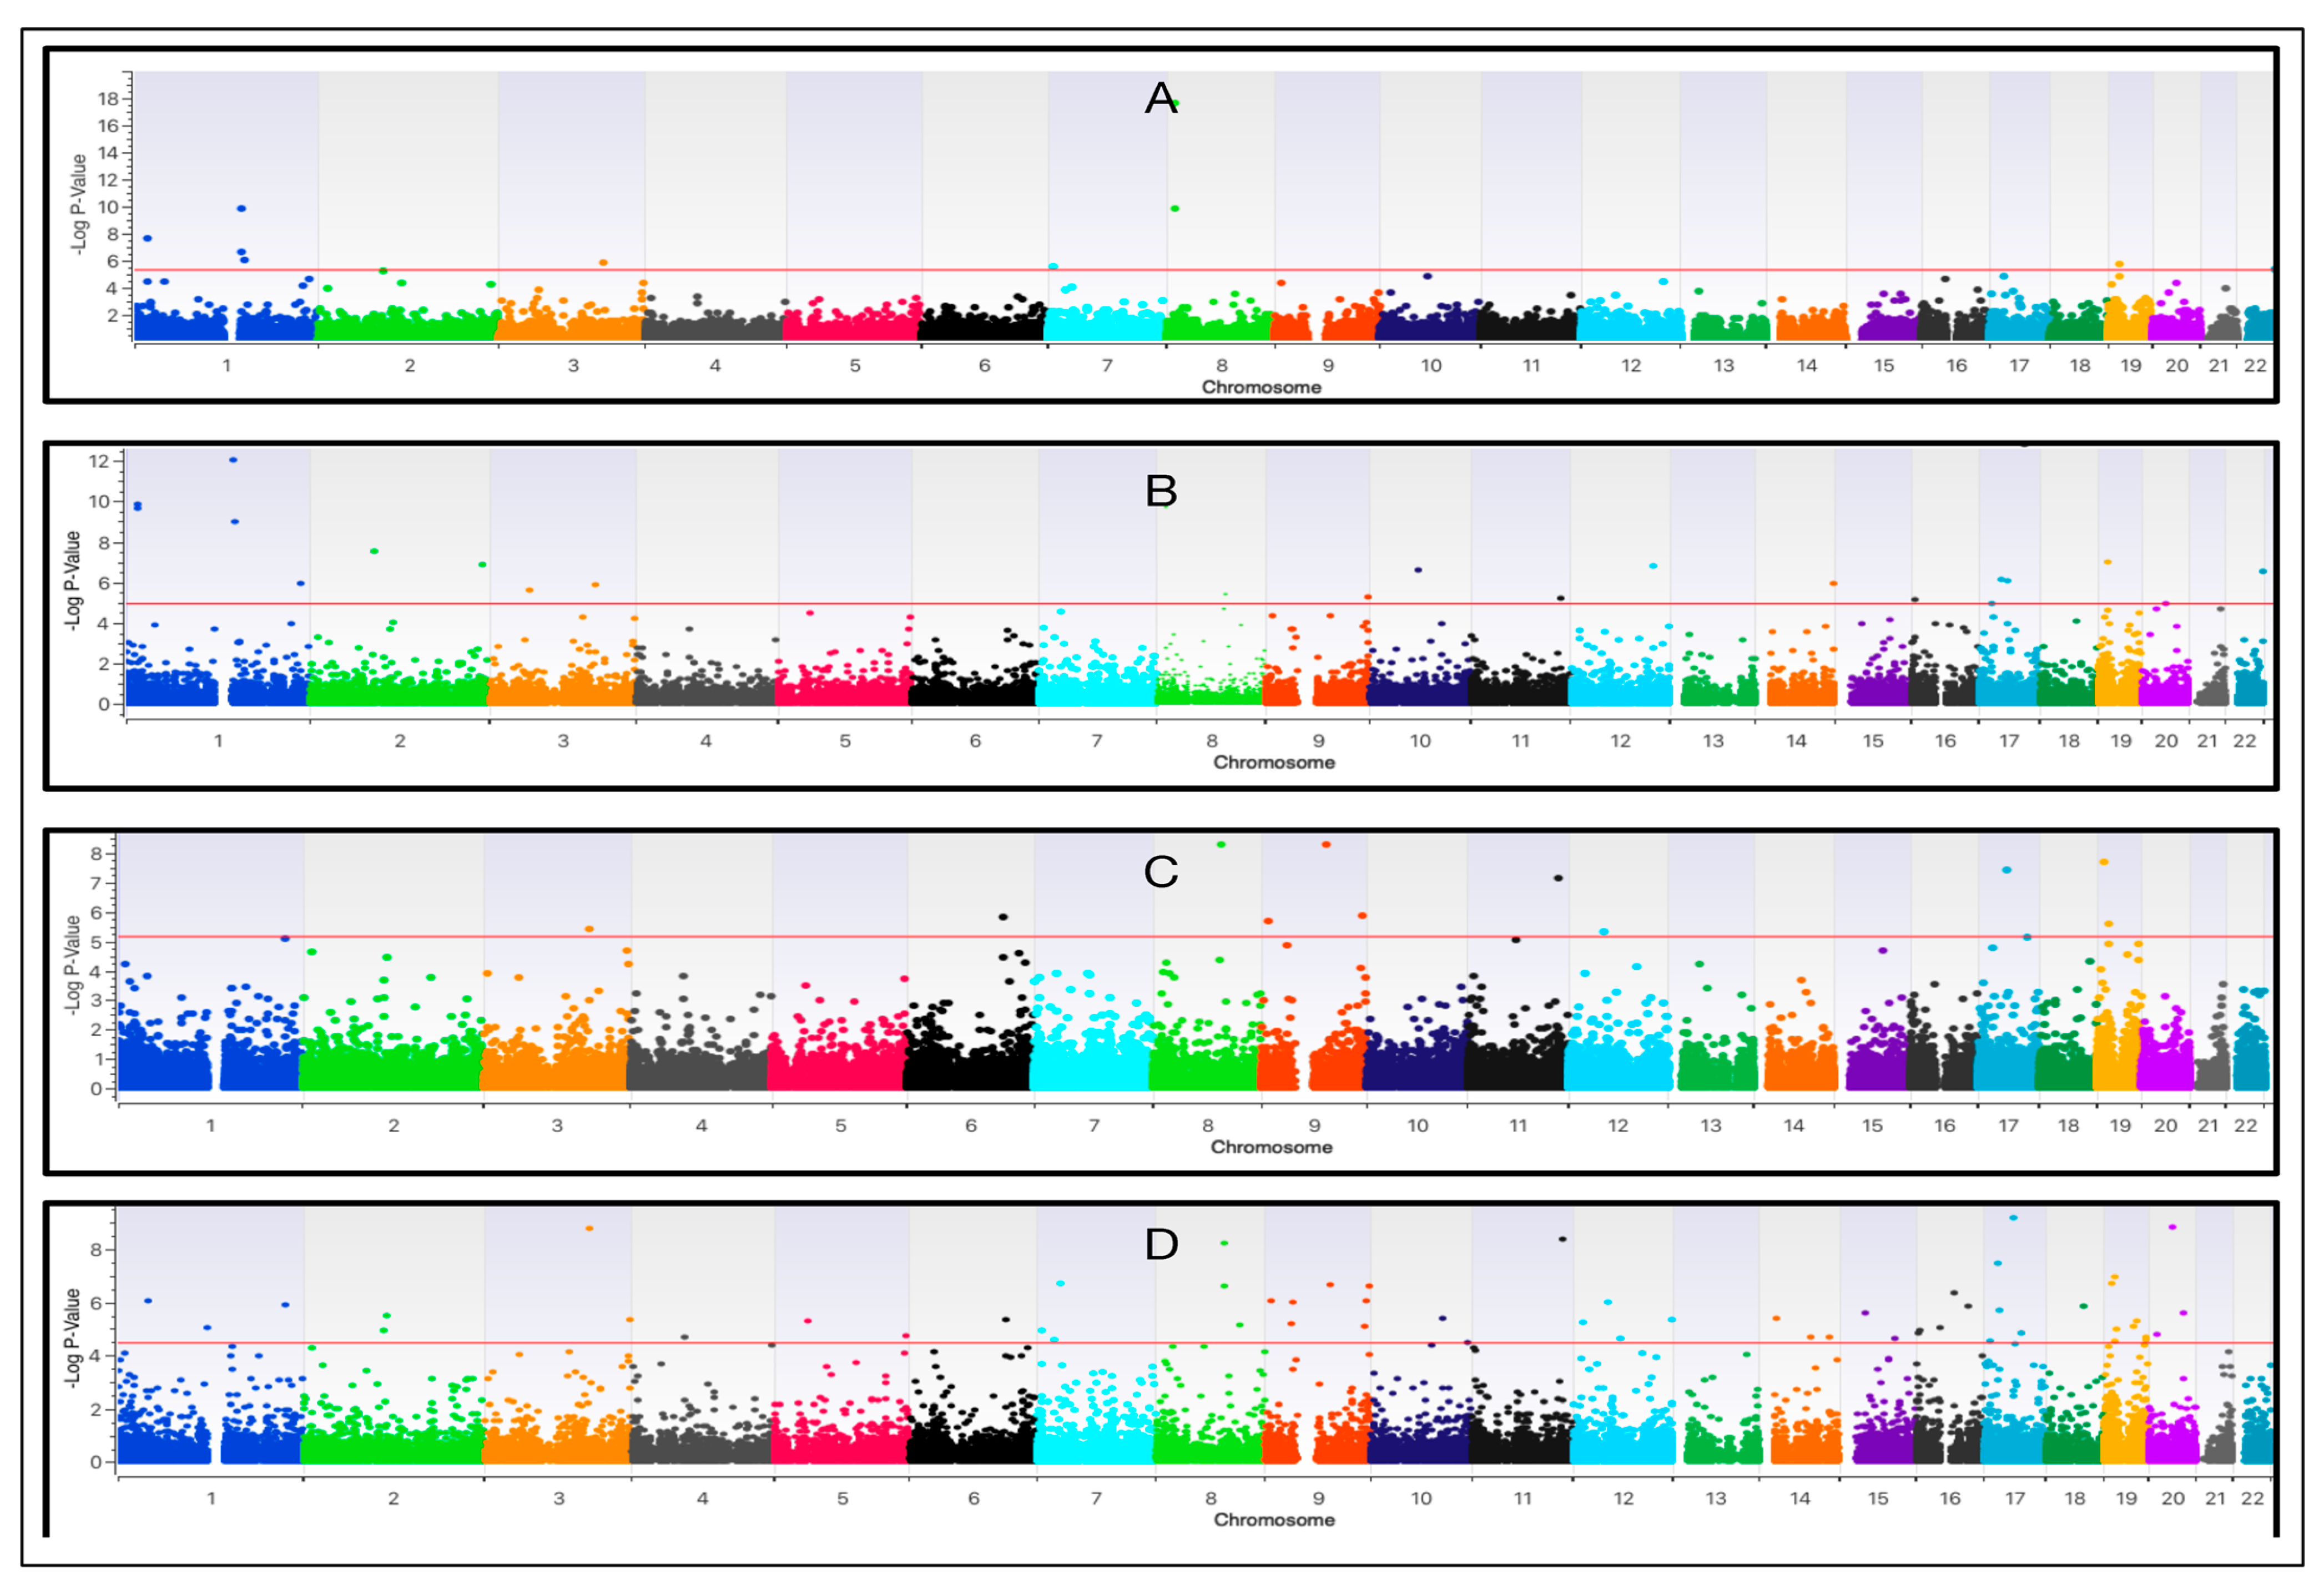Screen dimensions: 2324x1585
Task: Click the y-axis tick value 14 in panel A
Action: click(108, 153)
